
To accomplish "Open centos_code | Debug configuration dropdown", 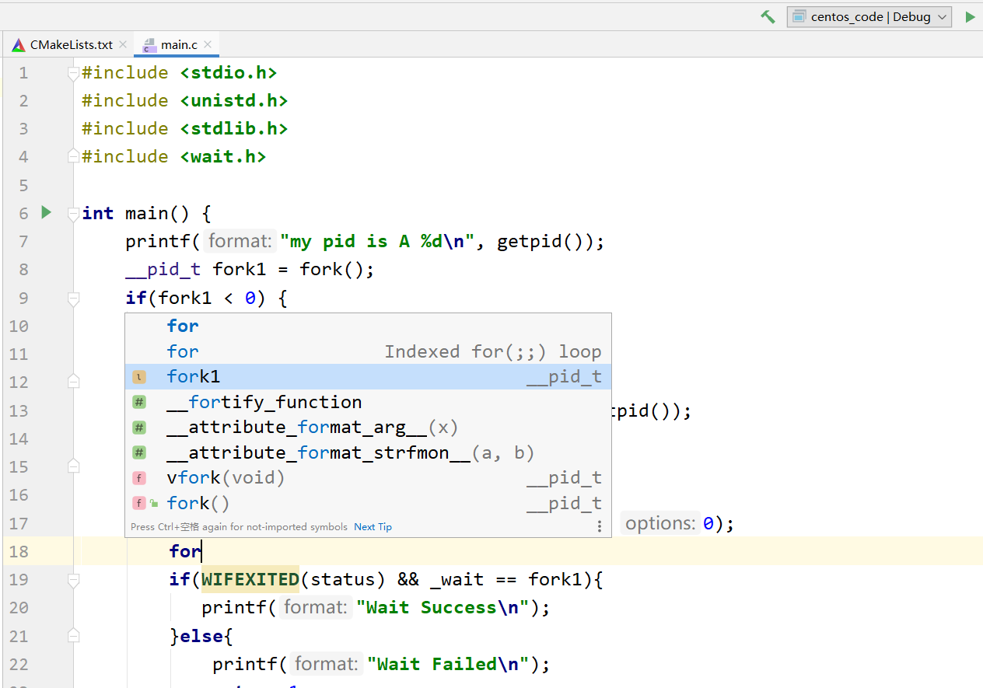I will pyautogui.click(x=869, y=17).
